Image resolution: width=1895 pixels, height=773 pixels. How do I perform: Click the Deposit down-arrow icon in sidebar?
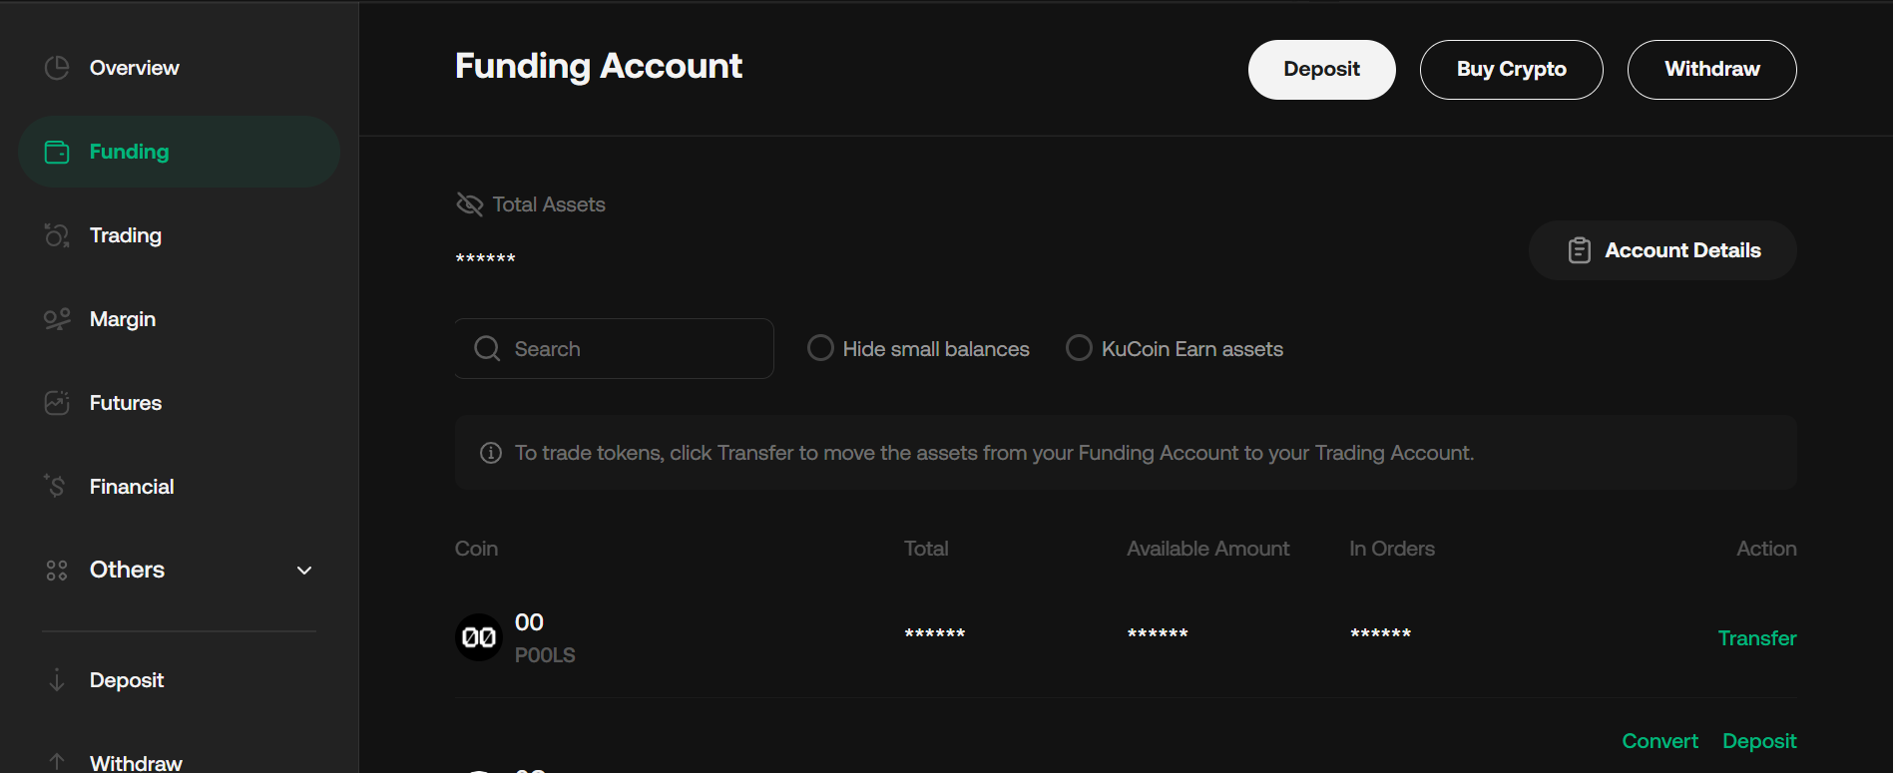57,680
